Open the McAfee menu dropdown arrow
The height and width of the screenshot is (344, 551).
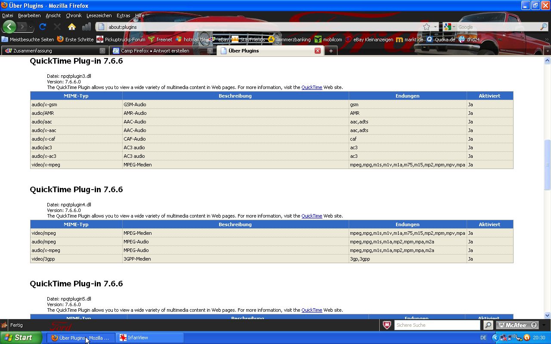pyautogui.click(x=544, y=325)
